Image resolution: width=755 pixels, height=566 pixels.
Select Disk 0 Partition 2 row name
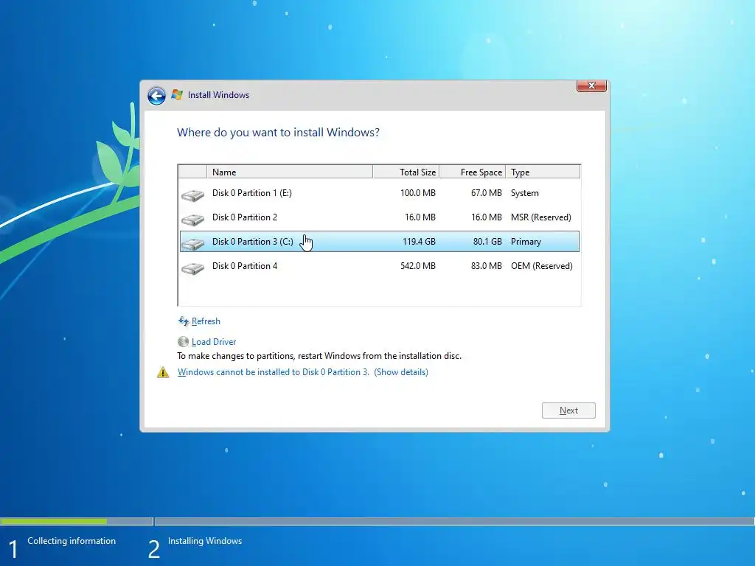click(245, 217)
